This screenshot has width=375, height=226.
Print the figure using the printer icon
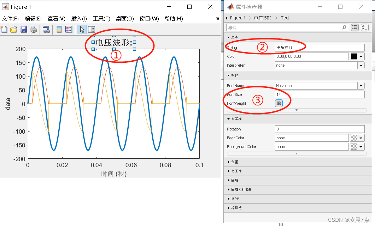click(34, 29)
